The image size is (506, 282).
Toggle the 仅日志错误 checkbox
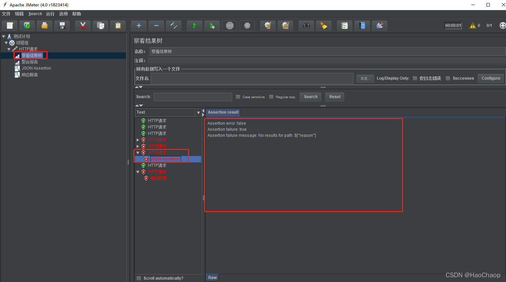click(x=415, y=78)
